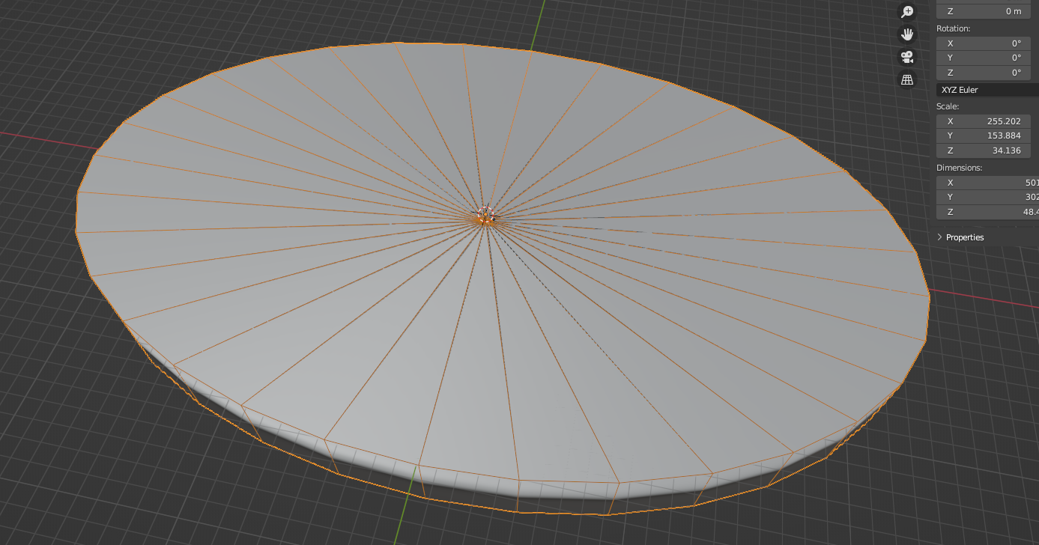Click the Scale Y field 153.884
Viewport: 1039px width, 545px height.
click(x=984, y=136)
